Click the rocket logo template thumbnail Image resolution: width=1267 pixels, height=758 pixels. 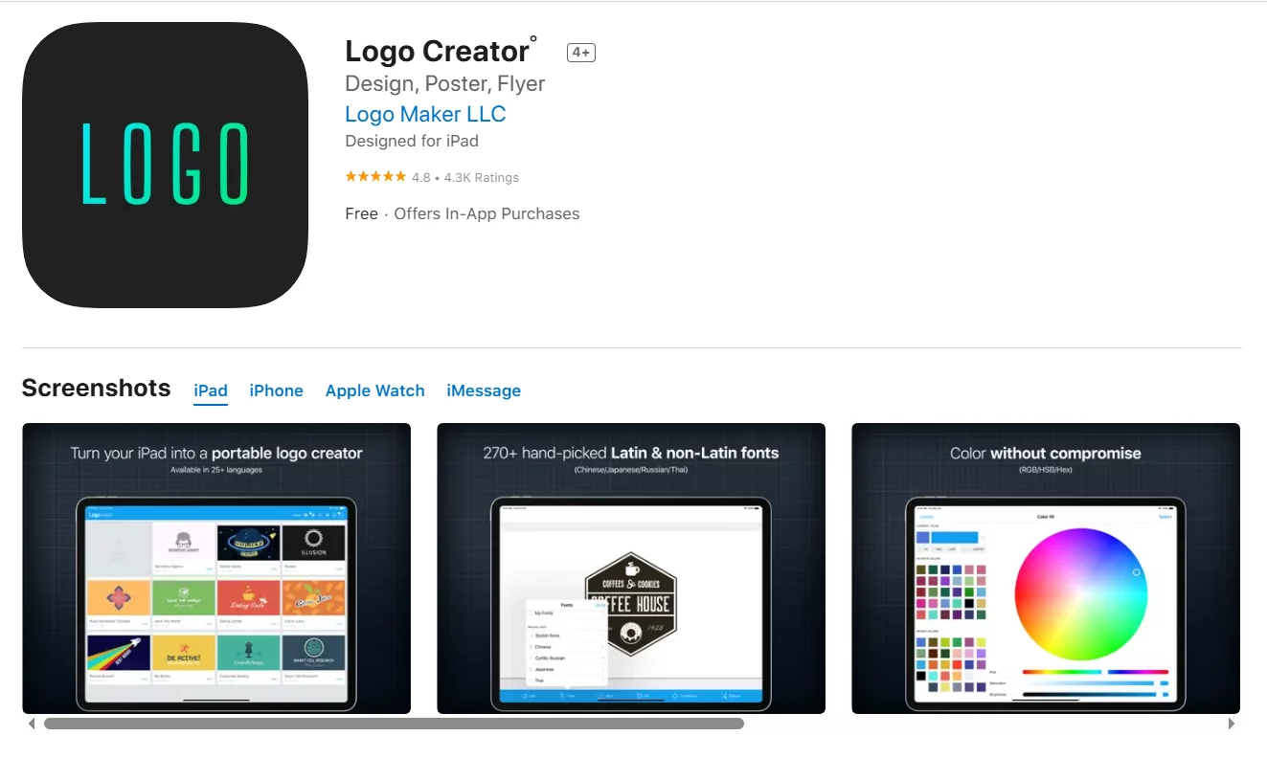[x=119, y=653]
